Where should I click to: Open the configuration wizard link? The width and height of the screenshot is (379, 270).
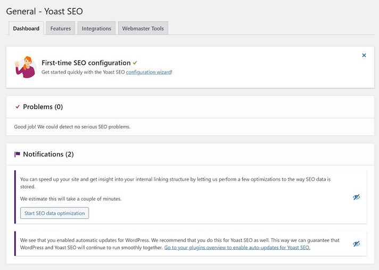click(x=149, y=72)
